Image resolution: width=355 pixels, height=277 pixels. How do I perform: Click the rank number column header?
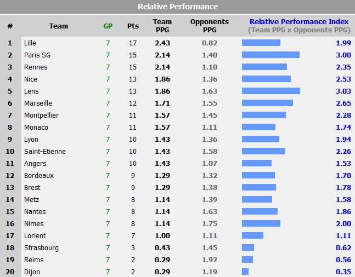click(x=10, y=26)
